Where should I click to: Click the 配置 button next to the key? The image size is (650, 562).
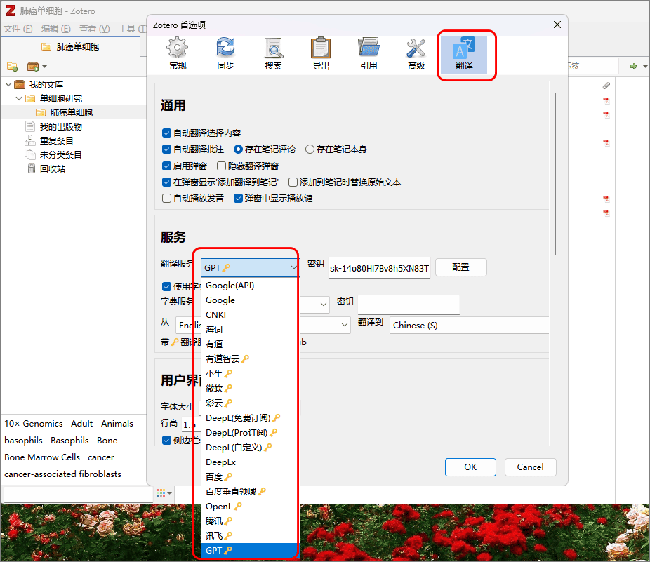(460, 267)
